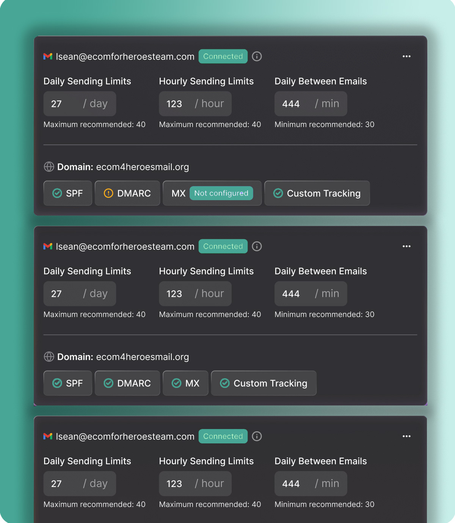Click the daily limit field showing 27 in top card
Screen dimensions: 455x523
[80, 103]
